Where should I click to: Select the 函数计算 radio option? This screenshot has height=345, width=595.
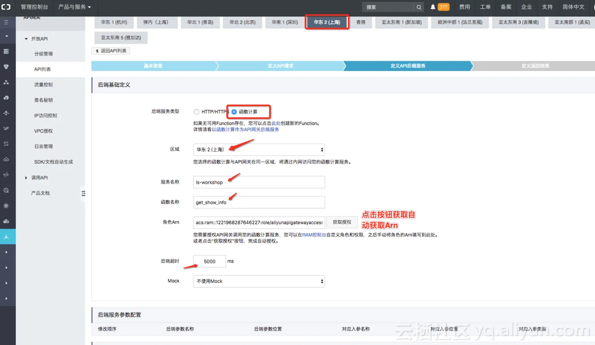pyautogui.click(x=234, y=112)
